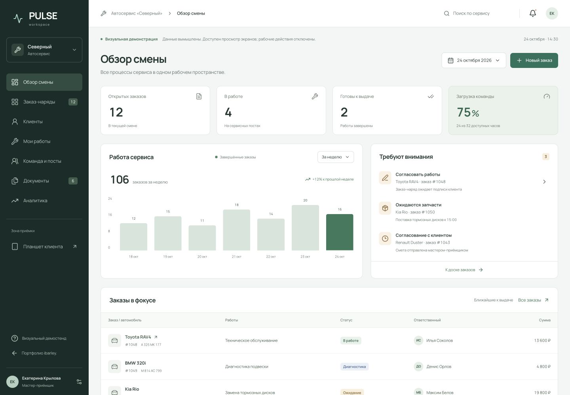Select Мои работы in sidebar
The image size is (570, 395).
tap(44, 141)
